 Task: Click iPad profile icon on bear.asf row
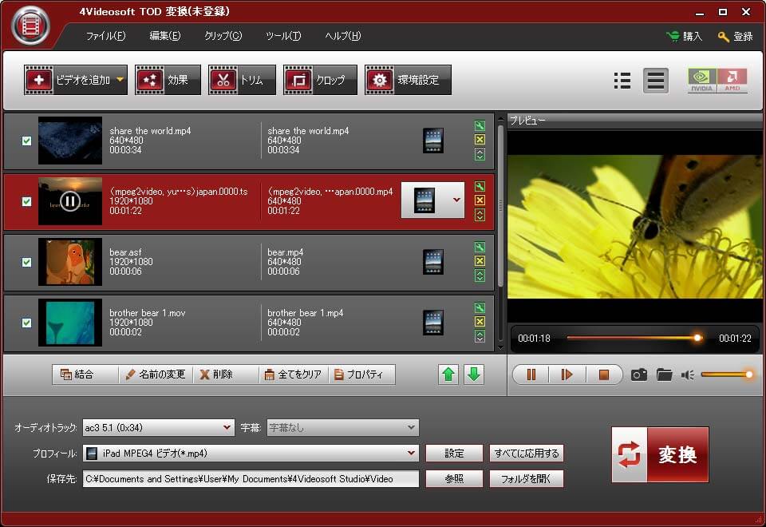[x=433, y=262]
